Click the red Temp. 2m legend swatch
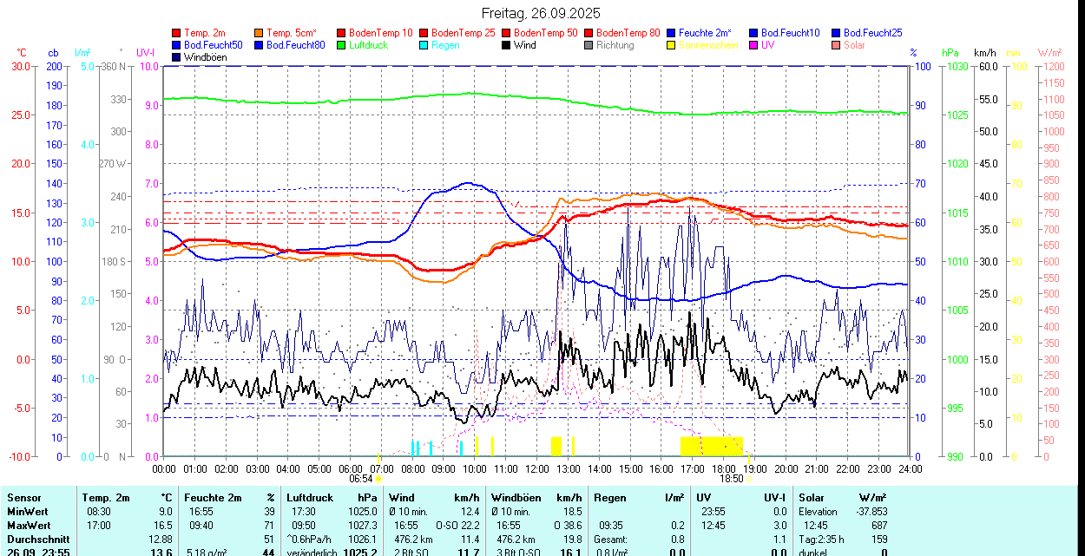 pyautogui.click(x=177, y=33)
